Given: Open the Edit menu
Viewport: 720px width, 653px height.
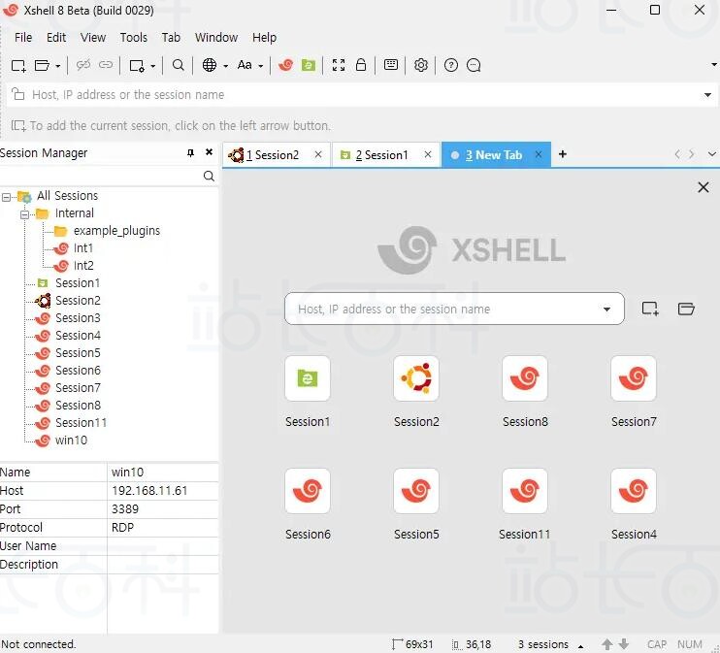Looking at the screenshot, I should [56, 37].
